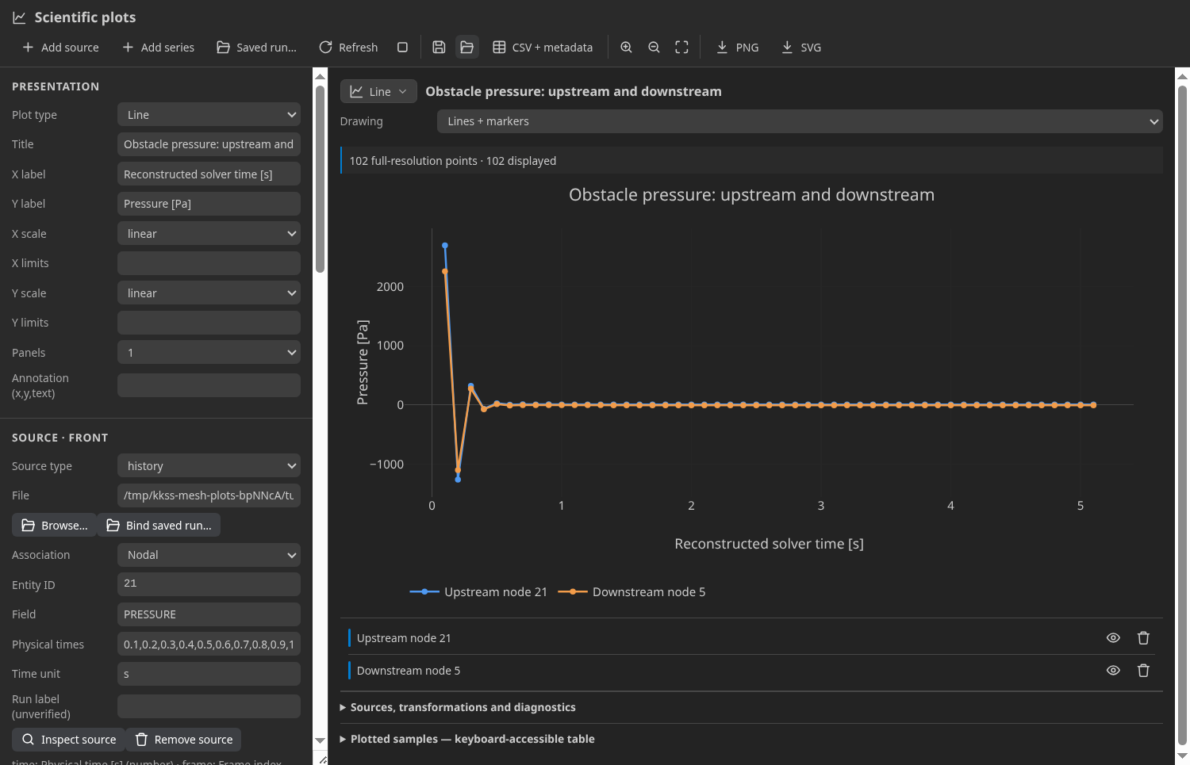This screenshot has width=1190, height=765.
Task: Toggle visibility of Downstream node 5
Action: coord(1113,671)
